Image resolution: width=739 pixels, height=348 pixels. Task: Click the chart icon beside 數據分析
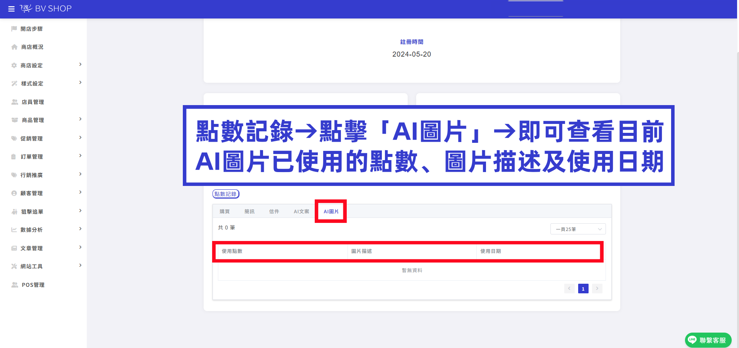pyautogui.click(x=14, y=230)
